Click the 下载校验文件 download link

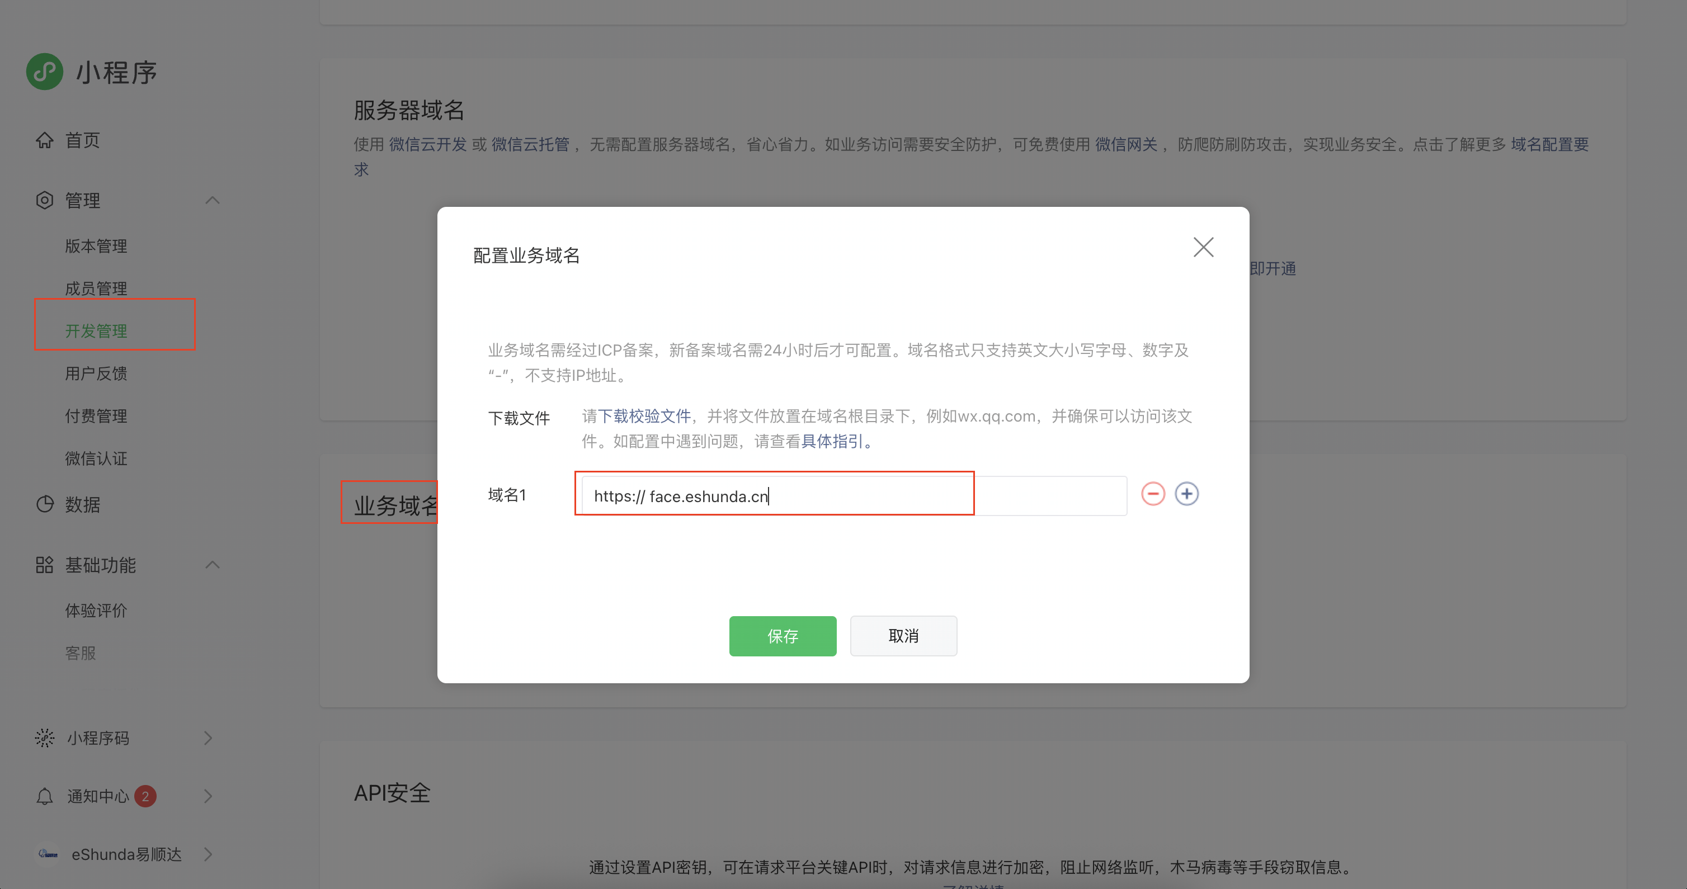coord(644,415)
